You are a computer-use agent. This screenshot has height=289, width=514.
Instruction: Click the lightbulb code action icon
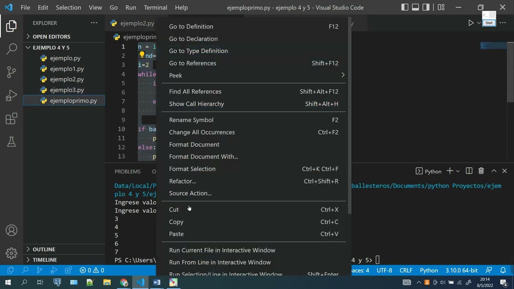click(x=141, y=55)
